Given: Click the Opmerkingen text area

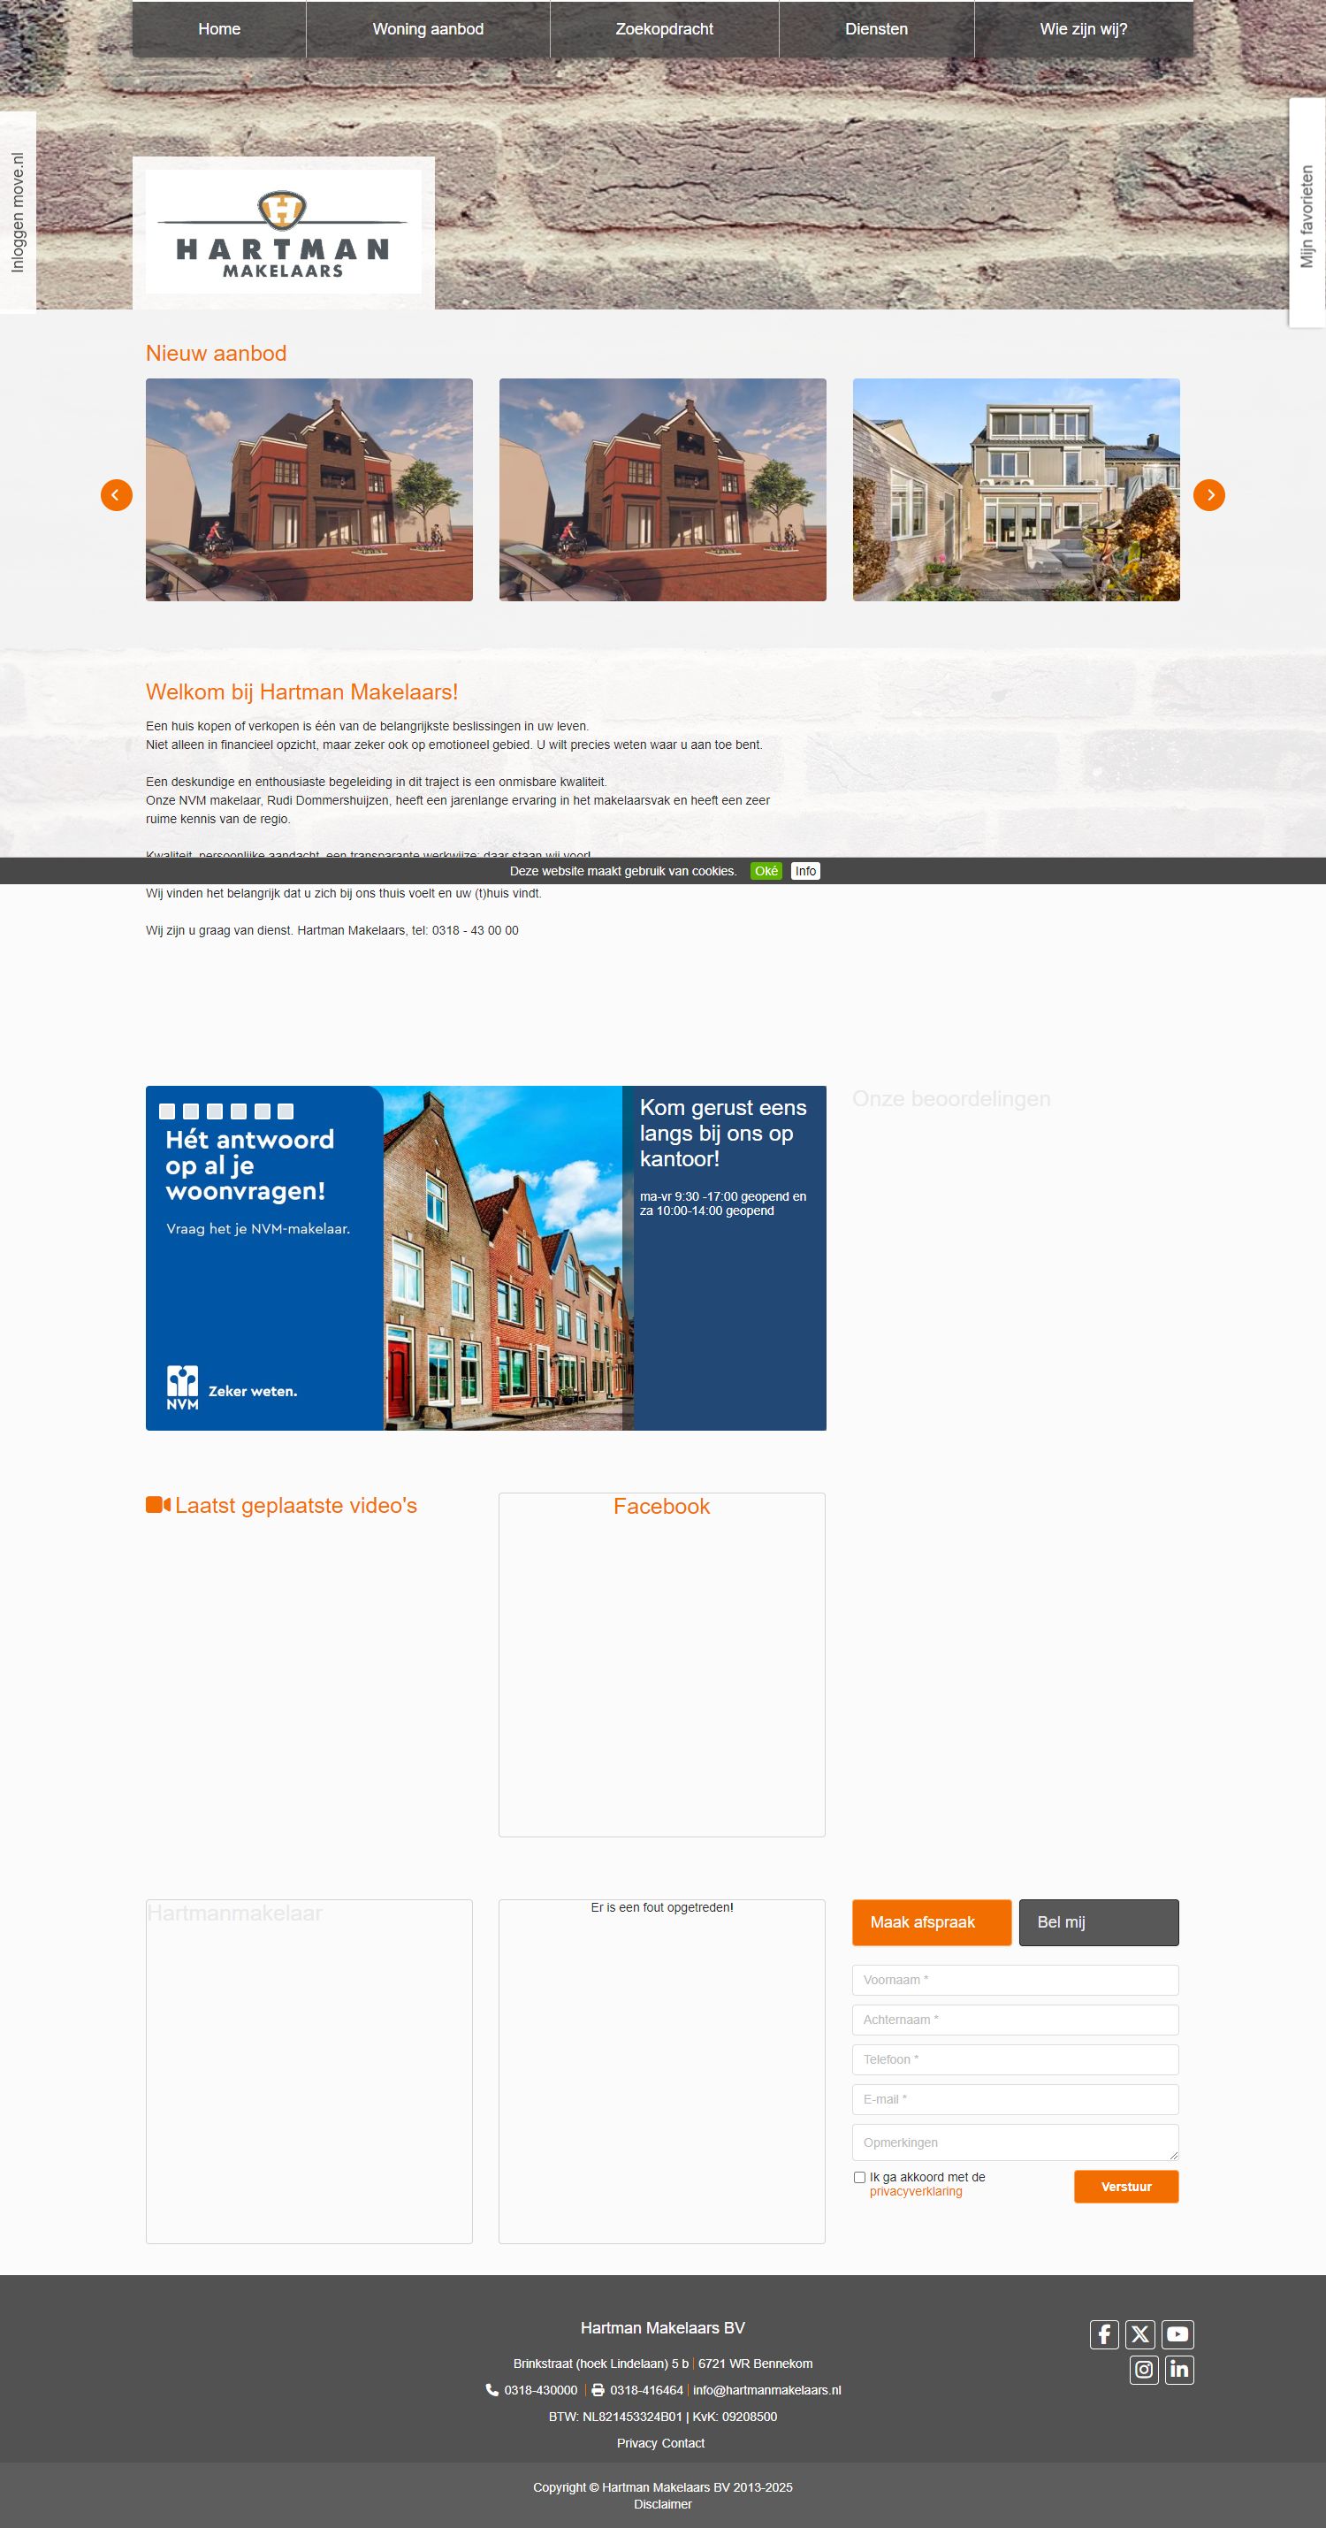Looking at the screenshot, I should pyautogui.click(x=1015, y=2142).
